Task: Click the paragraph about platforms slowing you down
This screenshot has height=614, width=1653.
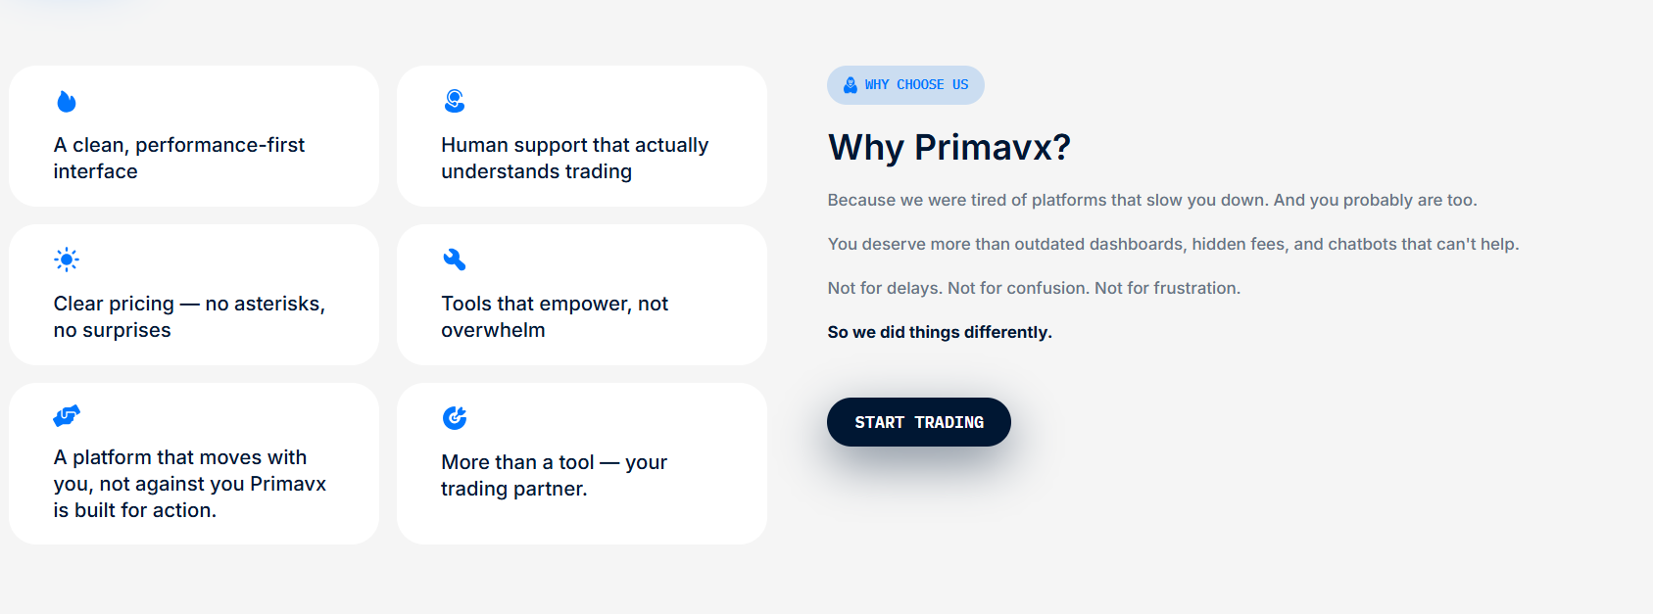Action: tap(1151, 200)
